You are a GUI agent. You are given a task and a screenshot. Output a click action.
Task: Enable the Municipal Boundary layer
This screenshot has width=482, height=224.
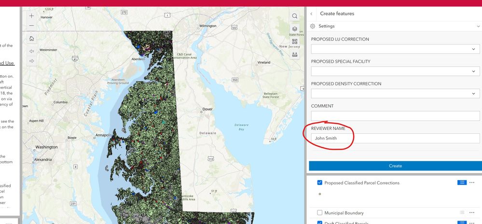click(320, 212)
